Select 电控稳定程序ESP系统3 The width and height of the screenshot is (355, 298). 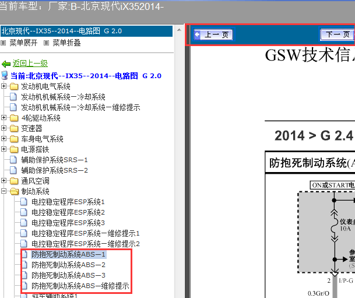click(68, 223)
